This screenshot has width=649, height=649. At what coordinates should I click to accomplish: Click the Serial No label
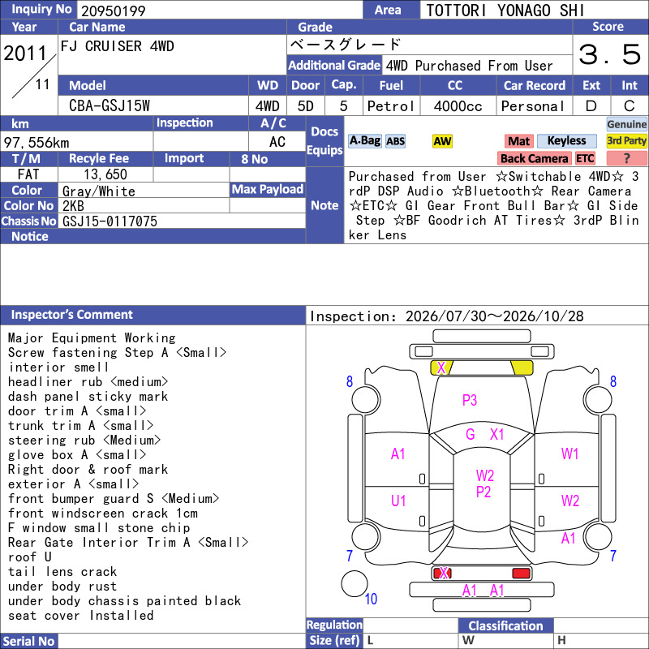[x=29, y=641]
